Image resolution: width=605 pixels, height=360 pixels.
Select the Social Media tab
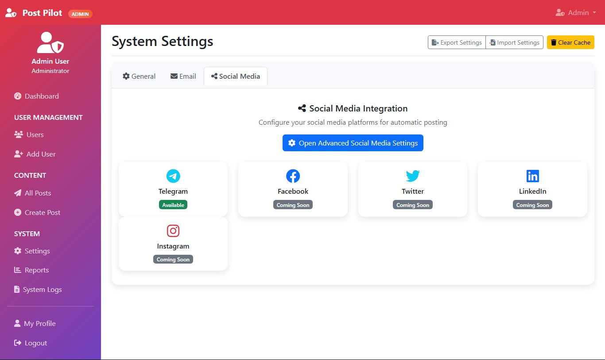(236, 77)
